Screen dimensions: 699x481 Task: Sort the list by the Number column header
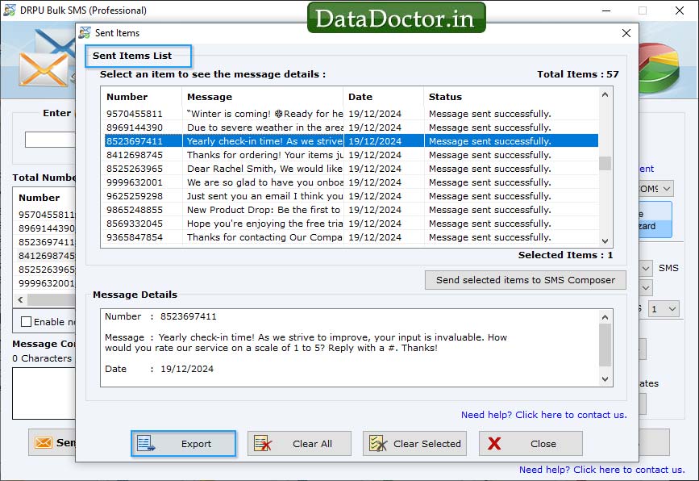[x=142, y=97]
